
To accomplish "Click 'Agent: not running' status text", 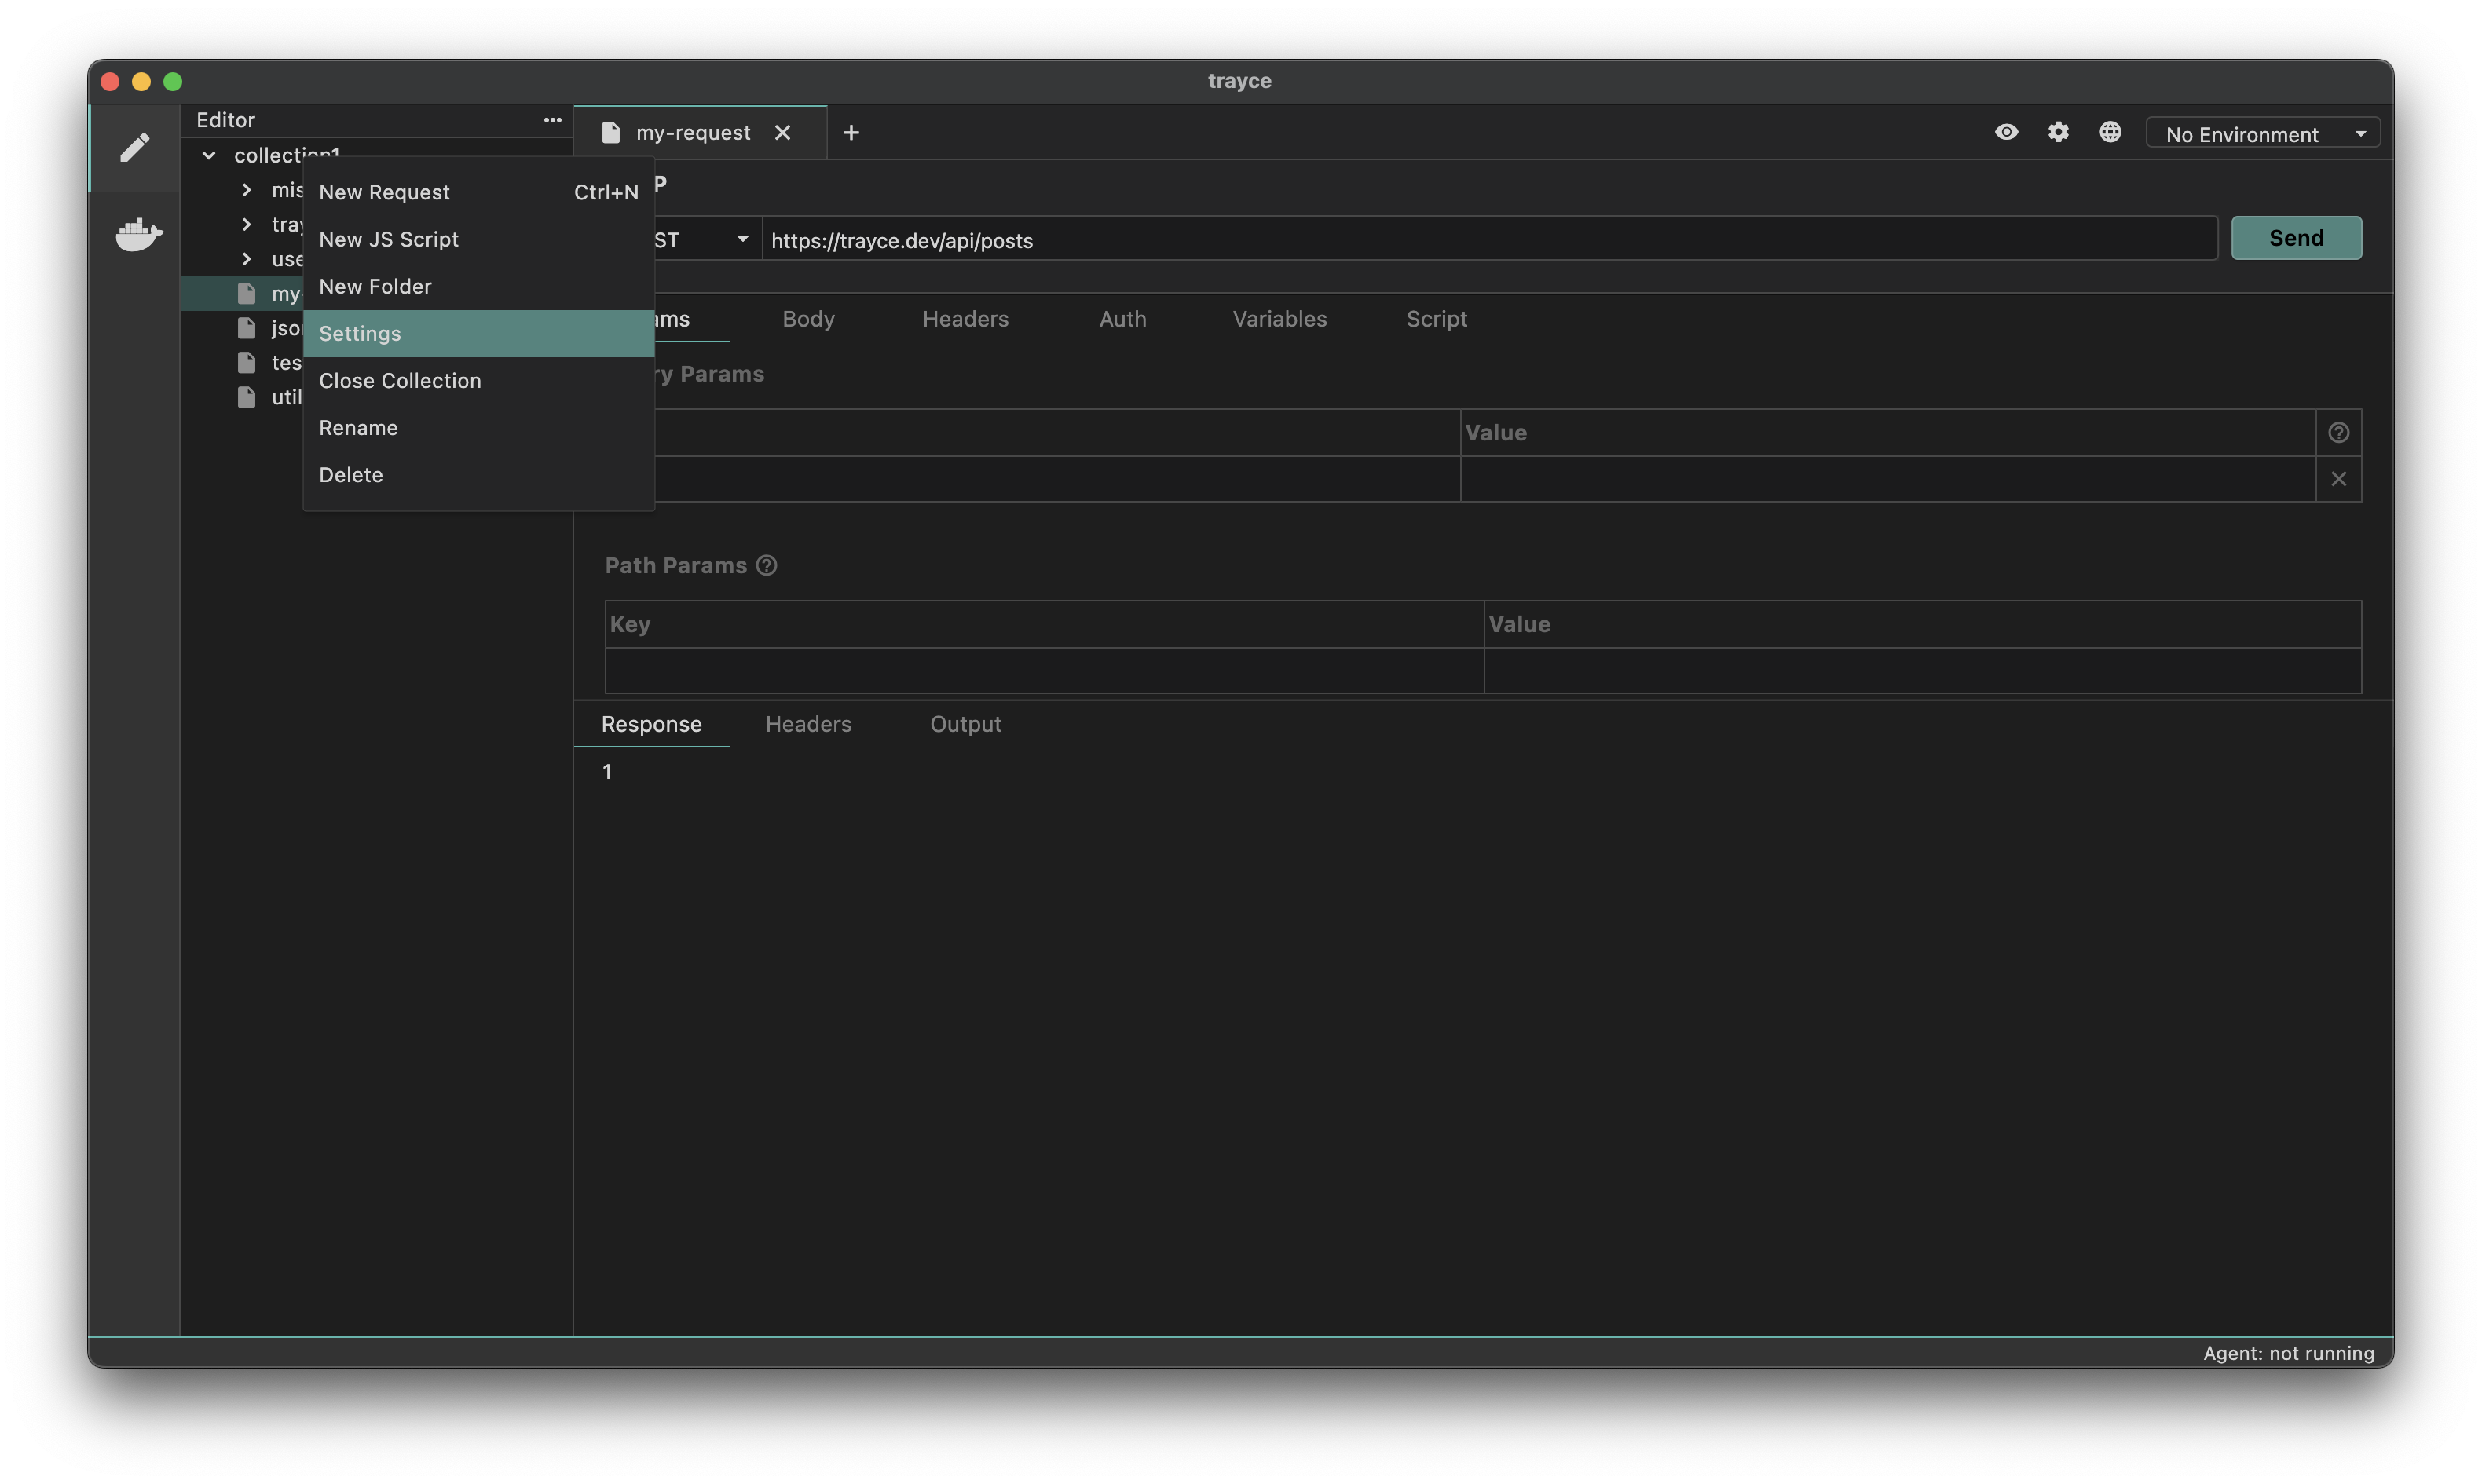I will [x=2288, y=1353].
